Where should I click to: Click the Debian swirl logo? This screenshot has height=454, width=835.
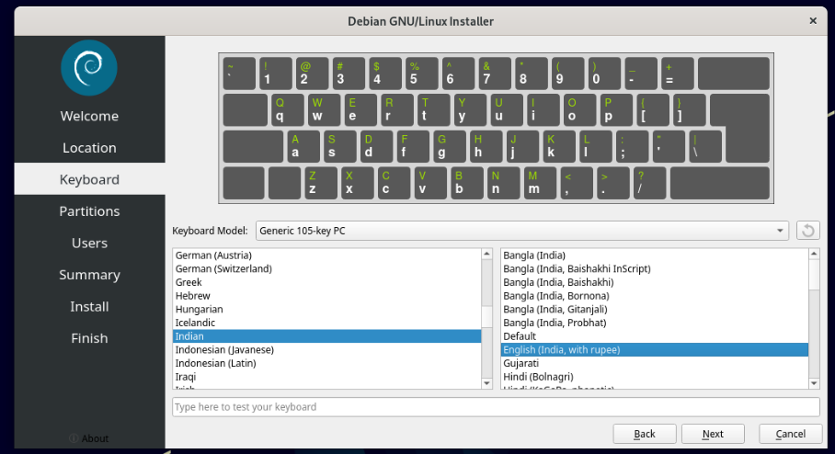pyautogui.click(x=89, y=68)
